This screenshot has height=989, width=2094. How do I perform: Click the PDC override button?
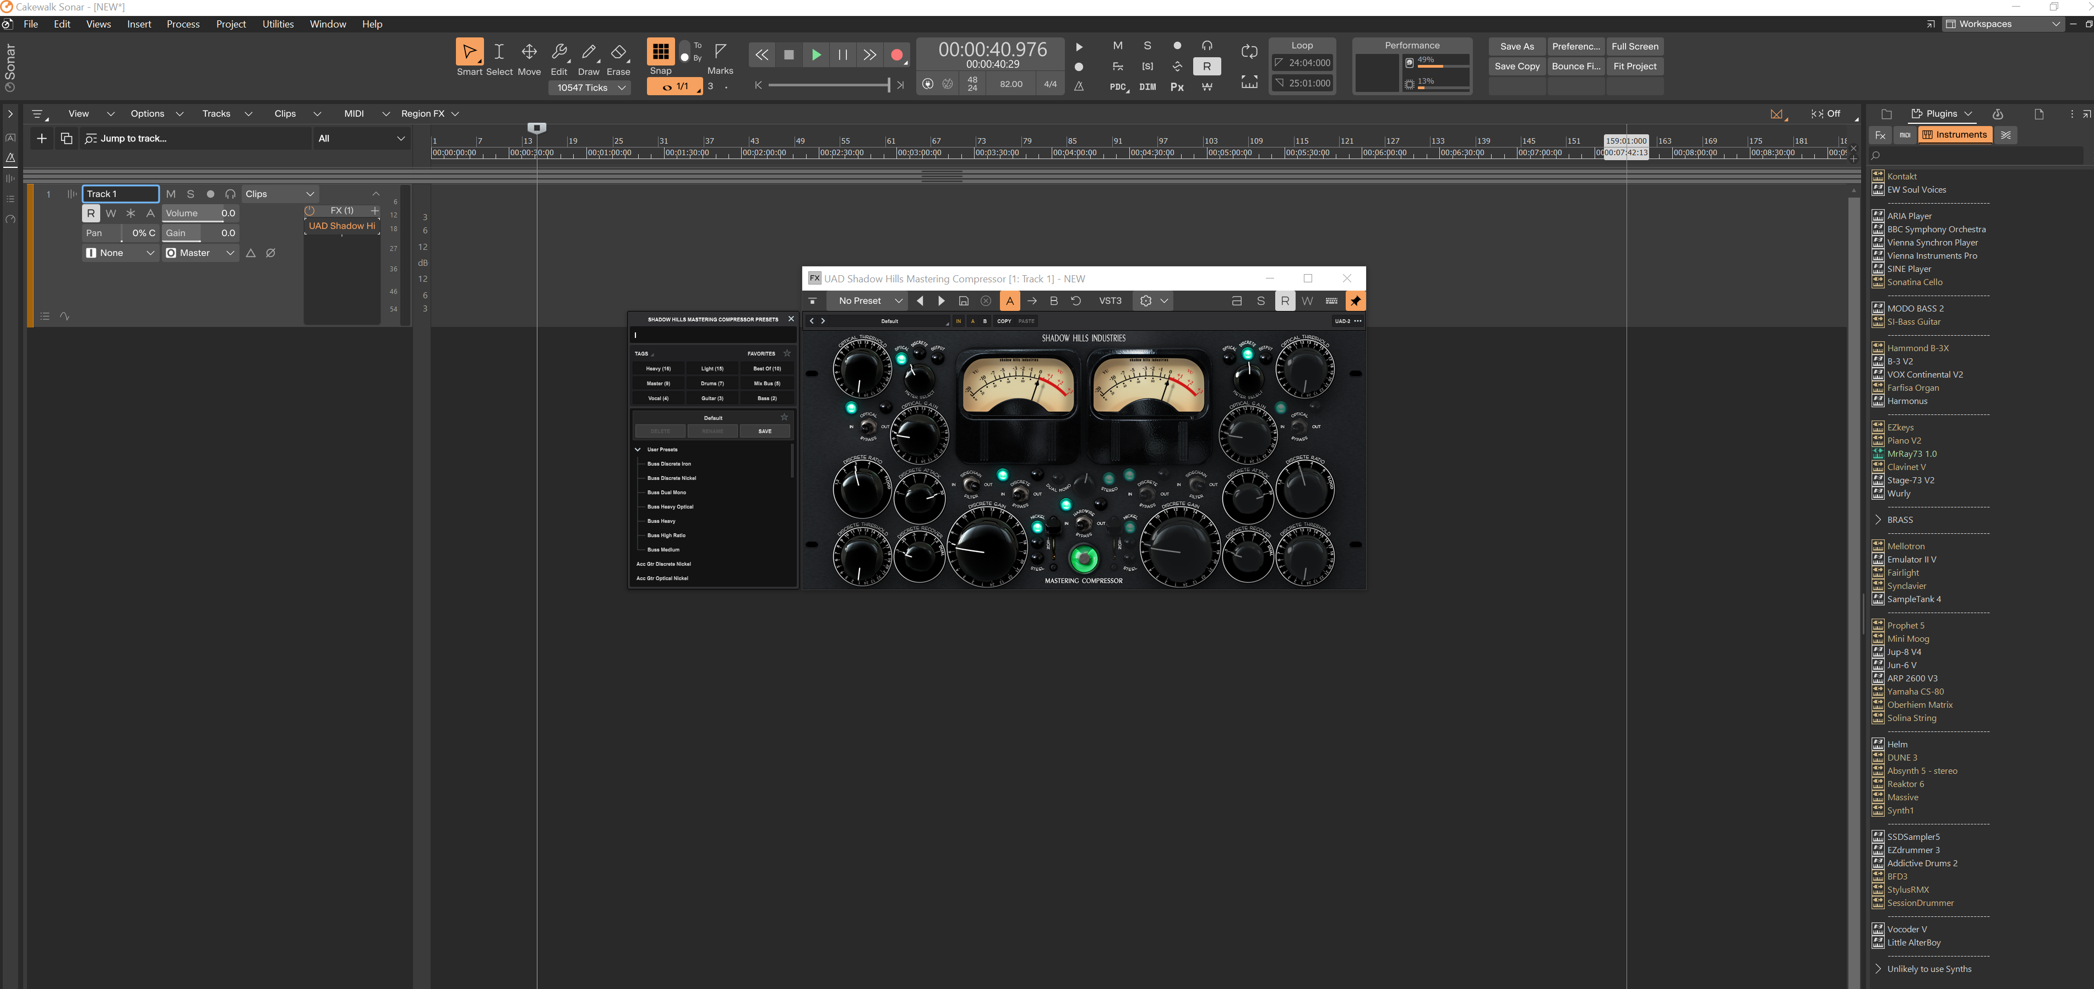click(x=1118, y=87)
